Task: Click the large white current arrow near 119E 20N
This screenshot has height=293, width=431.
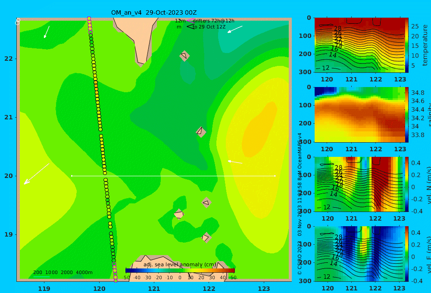Action: [x=37, y=174]
